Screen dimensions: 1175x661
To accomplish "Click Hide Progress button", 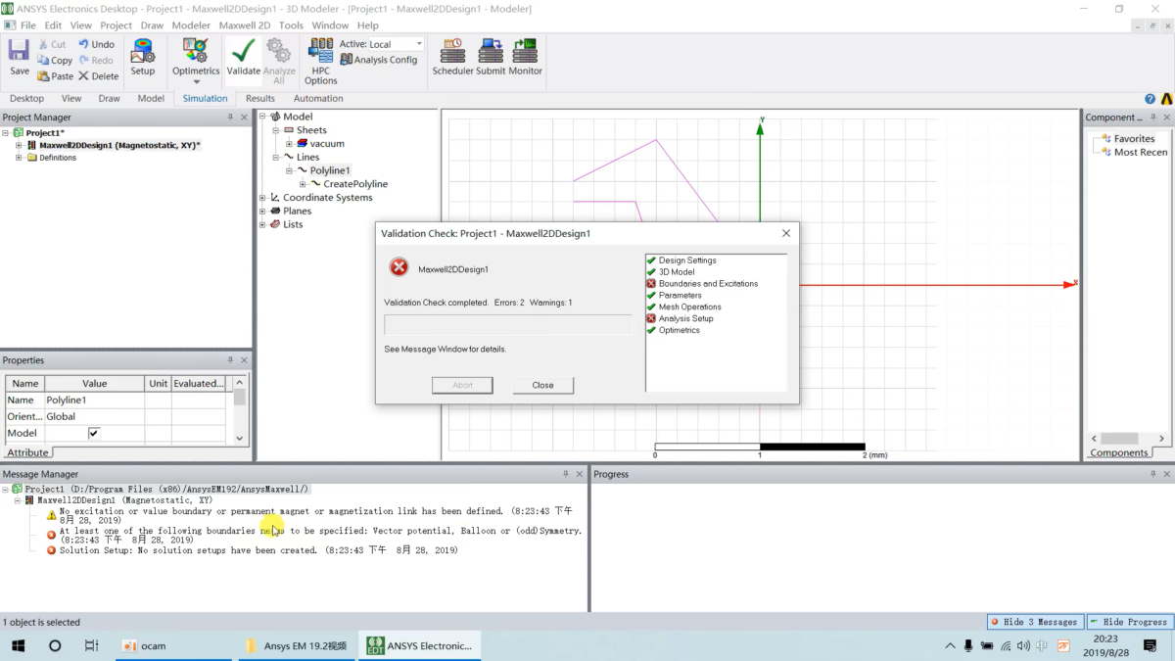I will coord(1128,622).
